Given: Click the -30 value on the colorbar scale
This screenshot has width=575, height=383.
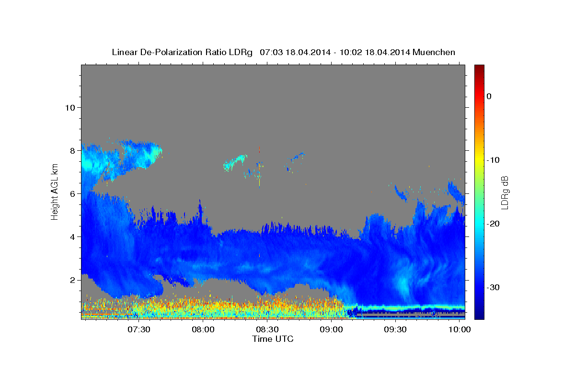Looking at the screenshot, I should [x=493, y=287].
